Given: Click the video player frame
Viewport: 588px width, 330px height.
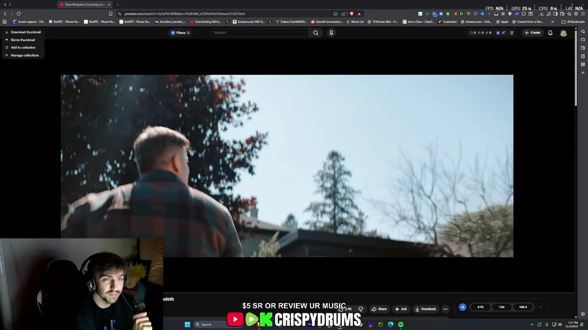Looking at the screenshot, I should click(287, 166).
